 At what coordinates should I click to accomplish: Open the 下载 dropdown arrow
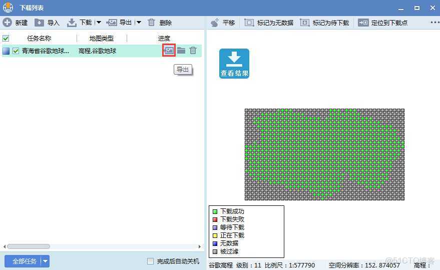pos(99,23)
